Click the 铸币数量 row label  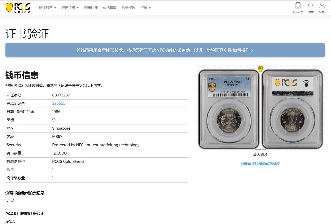click(14, 153)
